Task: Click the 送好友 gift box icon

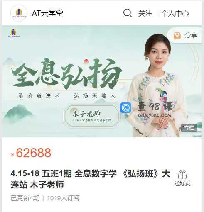Action: tap(182, 175)
